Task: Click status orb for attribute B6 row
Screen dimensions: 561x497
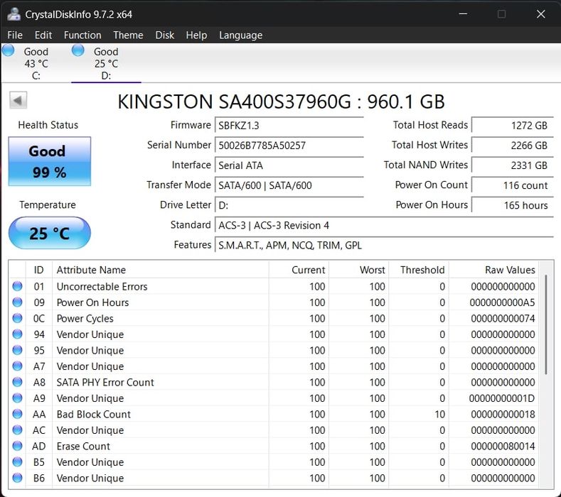Action: 17,478
